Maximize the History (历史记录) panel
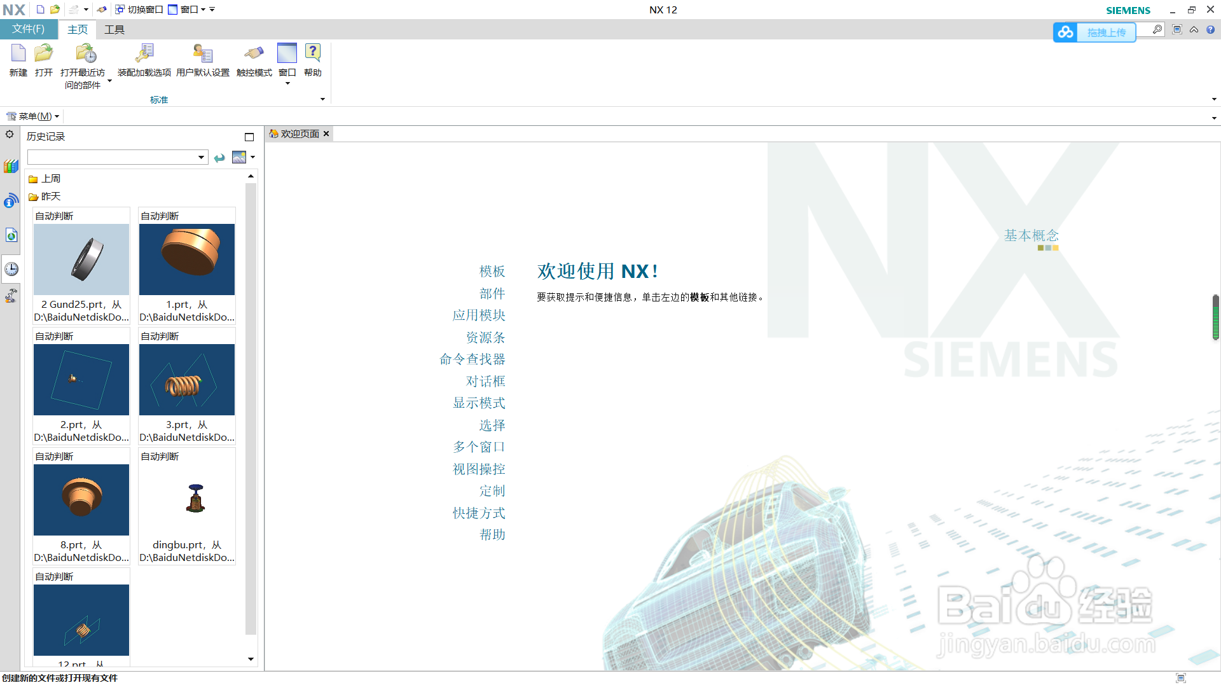 coord(249,137)
